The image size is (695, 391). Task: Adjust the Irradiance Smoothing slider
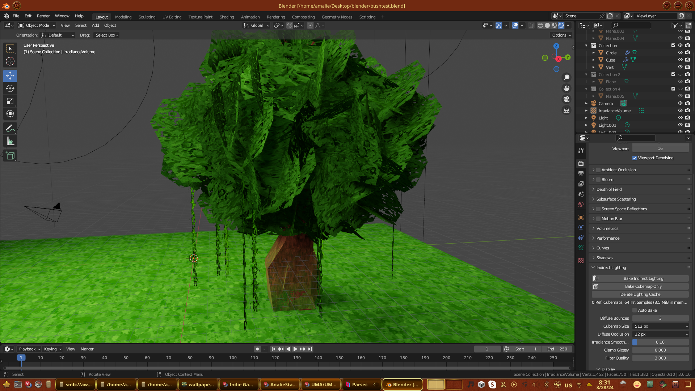click(661, 342)
